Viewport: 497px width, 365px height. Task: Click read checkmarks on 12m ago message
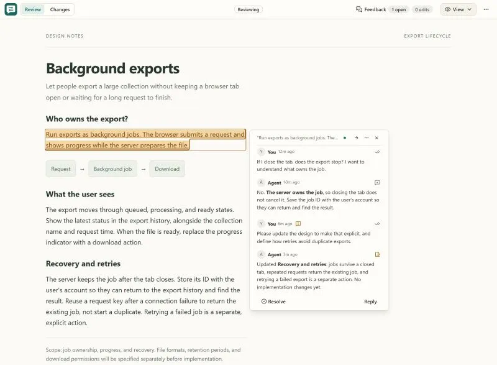377,152
